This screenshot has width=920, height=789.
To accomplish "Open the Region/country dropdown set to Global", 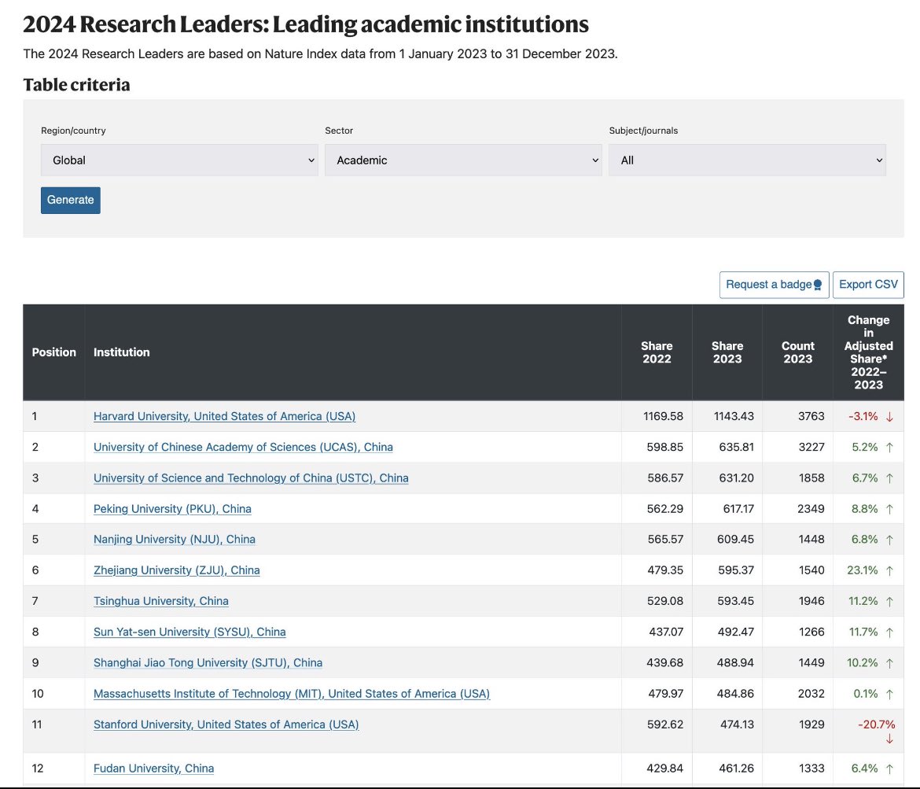I will (x=179, y=160).
